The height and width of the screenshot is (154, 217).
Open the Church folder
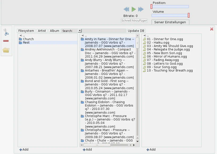(x=28, y=39)
